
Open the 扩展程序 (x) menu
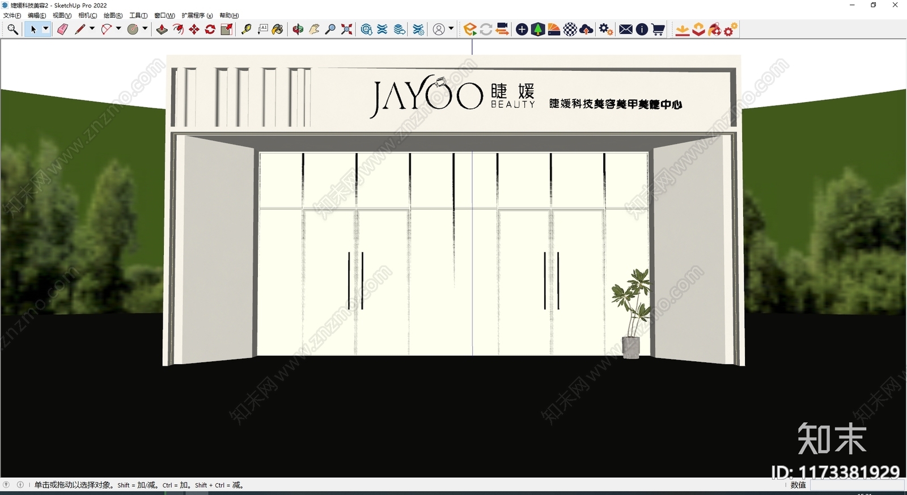(197, 16)
